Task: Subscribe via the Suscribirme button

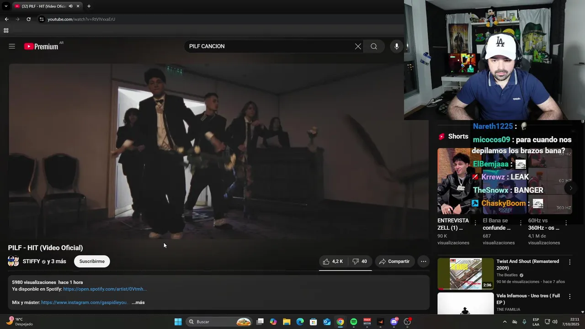Action: (x=92, y=261)
